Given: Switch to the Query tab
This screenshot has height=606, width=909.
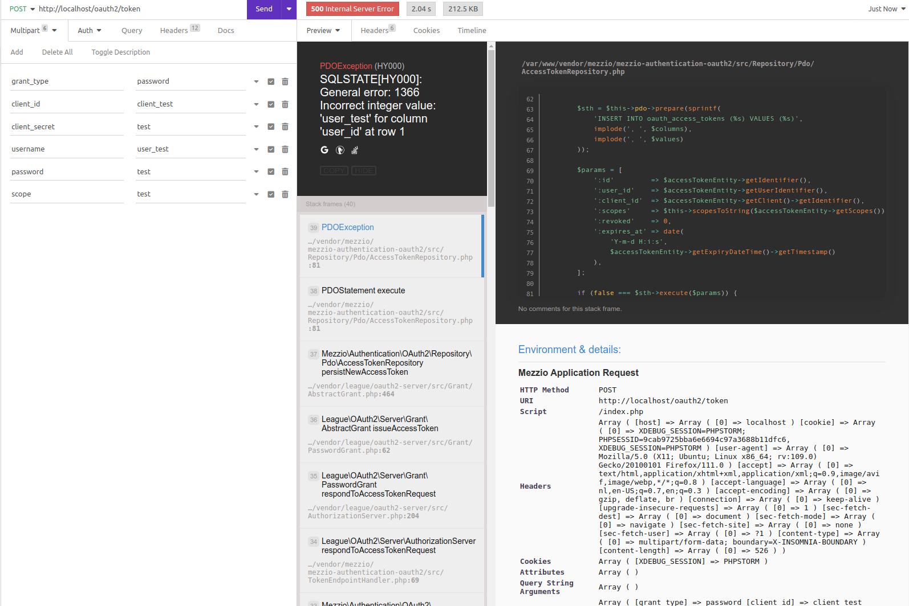Looking at the screenshot, I should pos(132,30).
